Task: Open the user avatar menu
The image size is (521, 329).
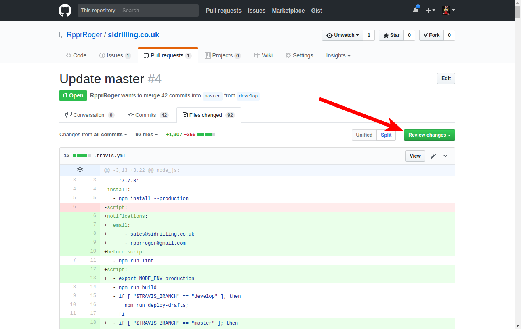Action: 448,10
